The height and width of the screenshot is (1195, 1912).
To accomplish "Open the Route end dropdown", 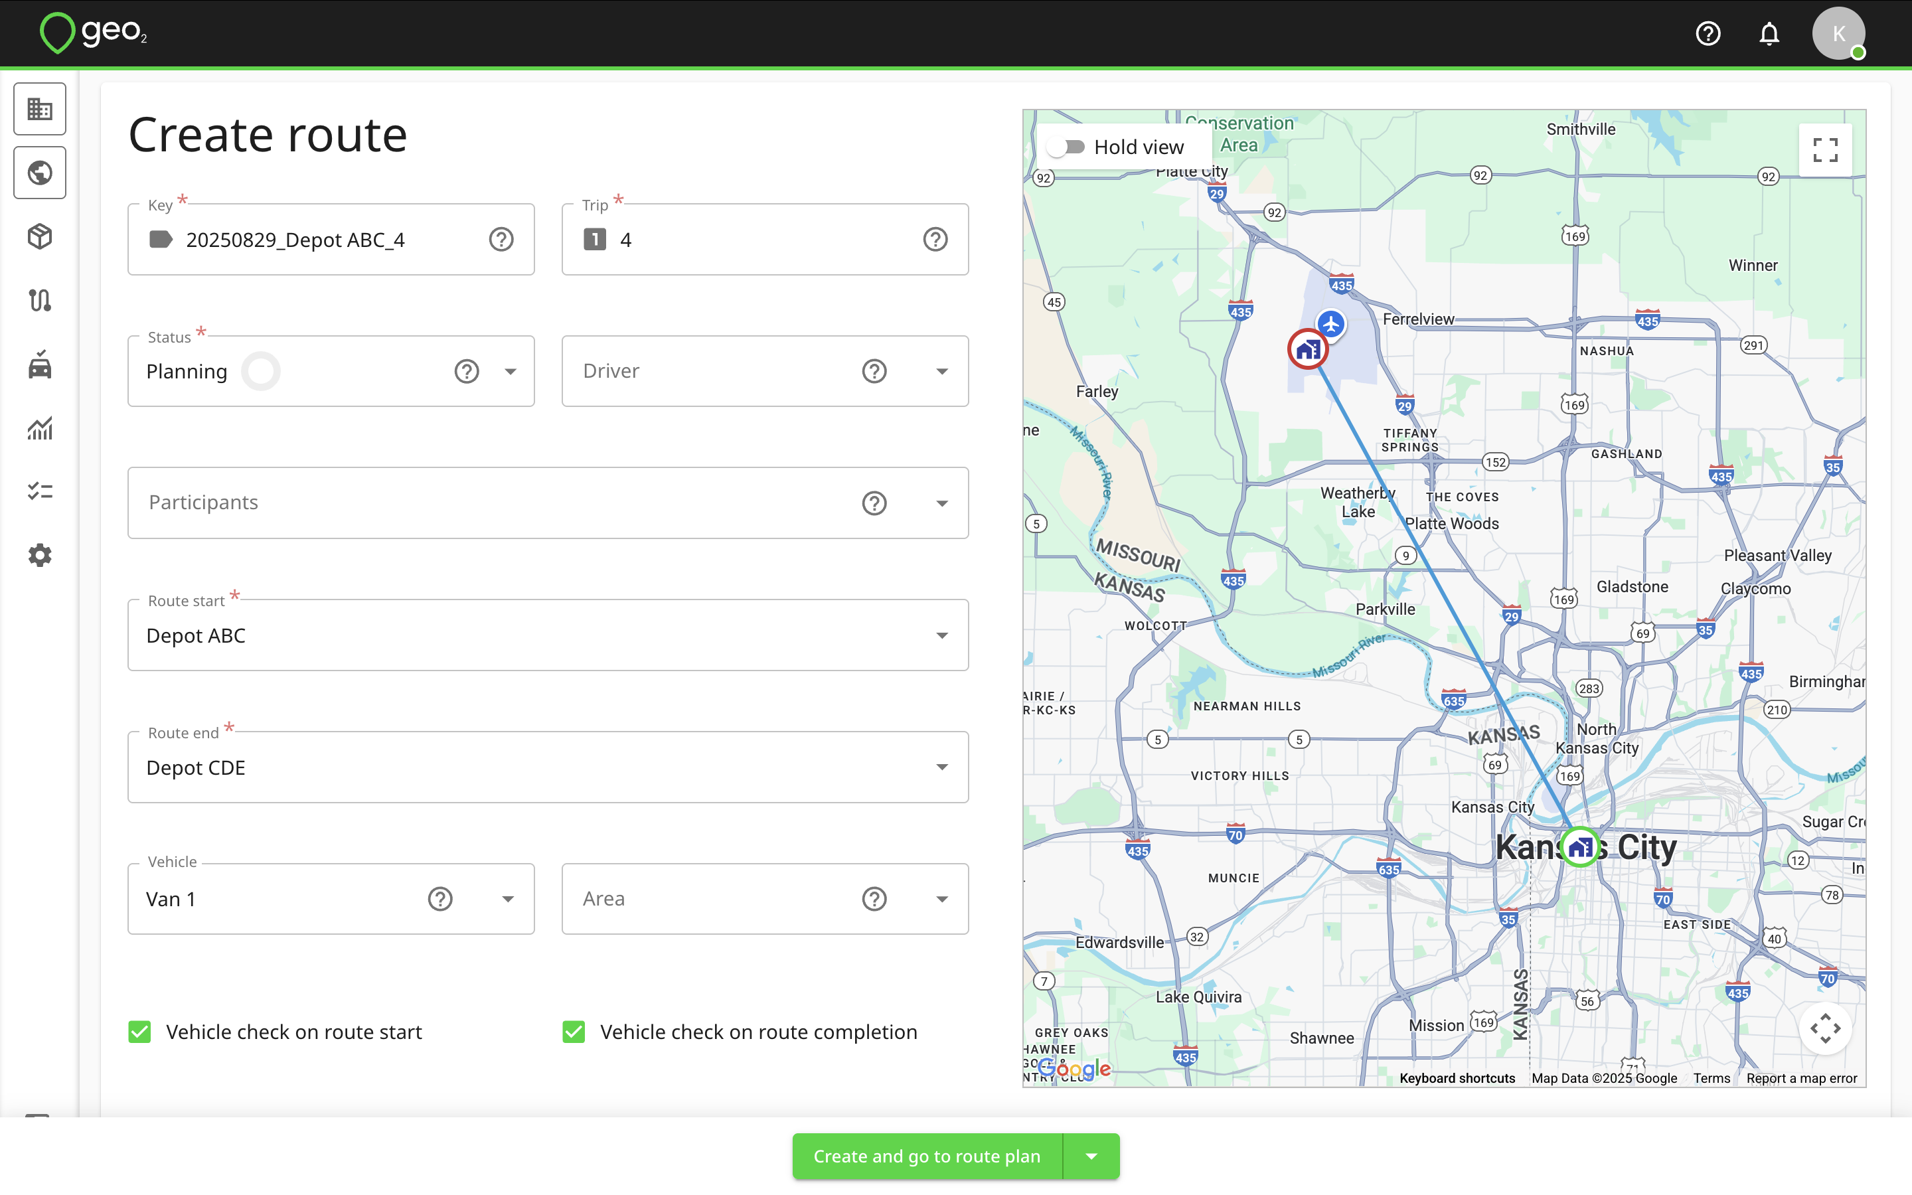I will (x=548, y=767).
